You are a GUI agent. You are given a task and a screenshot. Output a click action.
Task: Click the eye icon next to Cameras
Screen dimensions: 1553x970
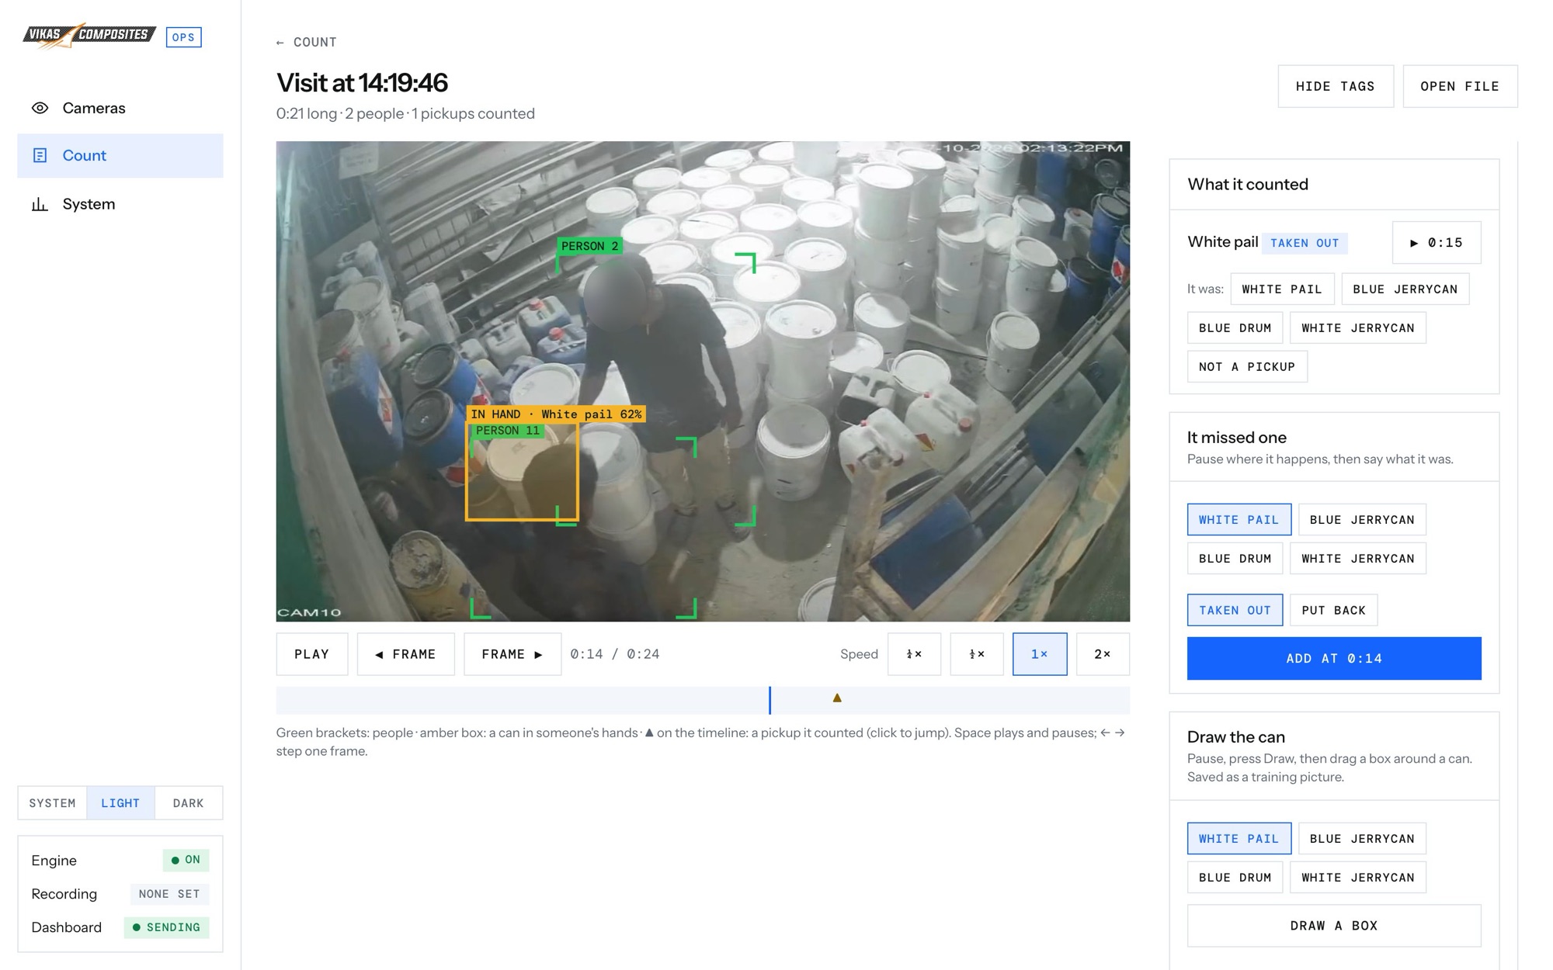coord(40,108)
